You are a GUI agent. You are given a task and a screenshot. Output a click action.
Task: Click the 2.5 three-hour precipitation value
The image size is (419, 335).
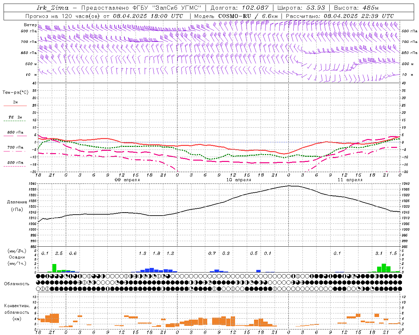click(x=59, y=254)
